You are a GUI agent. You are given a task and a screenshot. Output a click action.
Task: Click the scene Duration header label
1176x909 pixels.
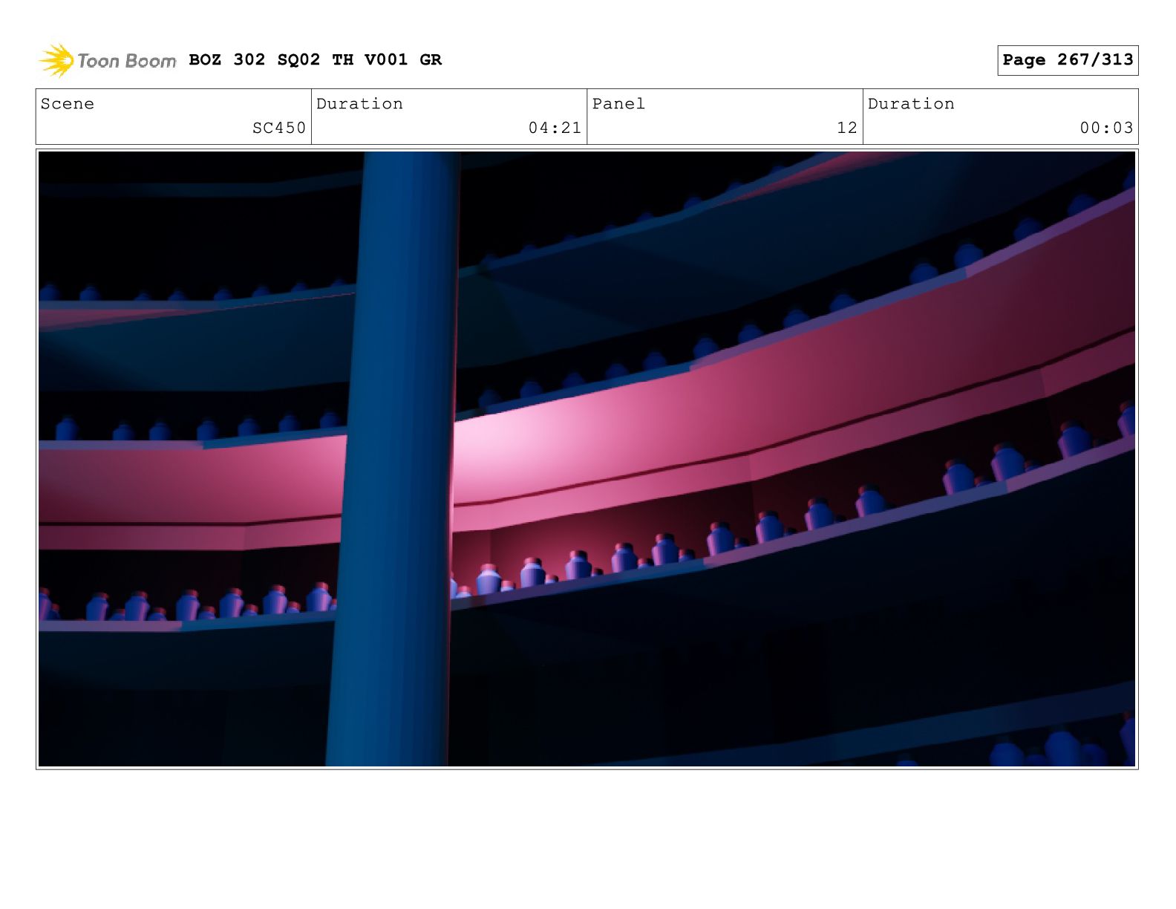pos(359,104)
